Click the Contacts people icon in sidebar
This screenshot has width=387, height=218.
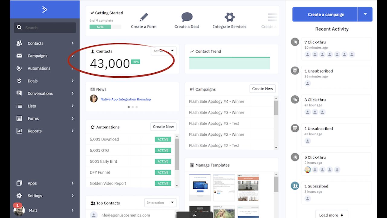click(19, 43)
